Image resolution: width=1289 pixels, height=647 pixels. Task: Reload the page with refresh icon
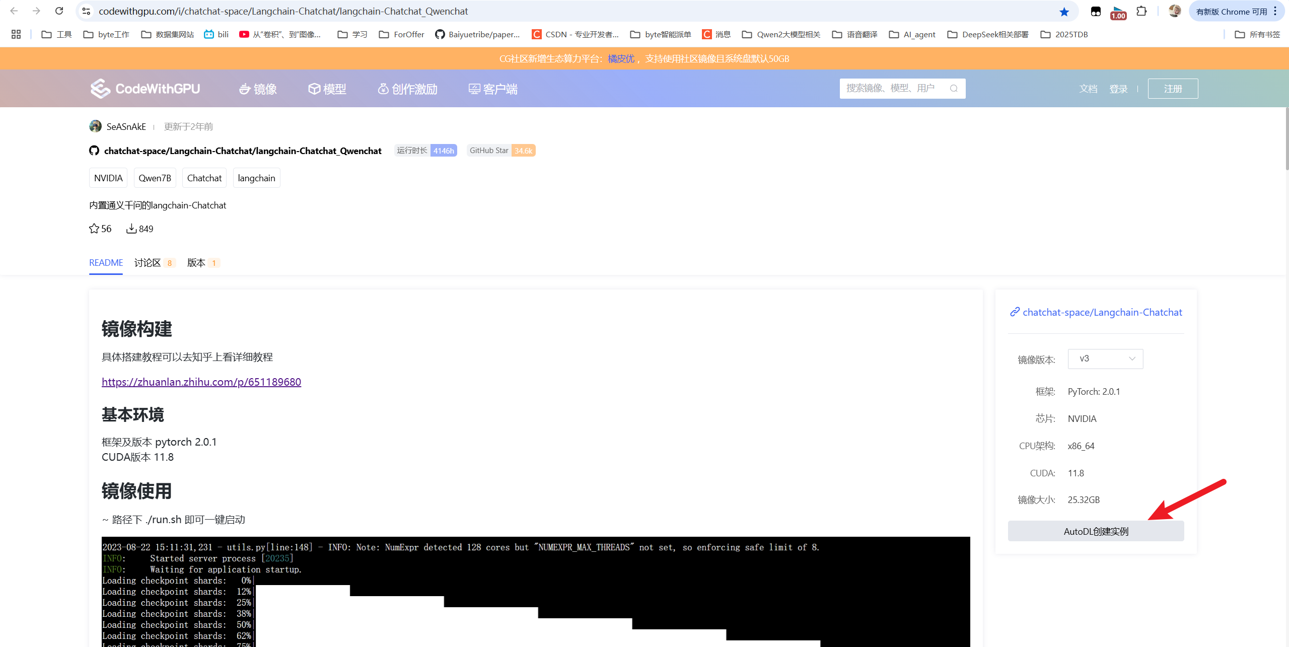(59, 11)
